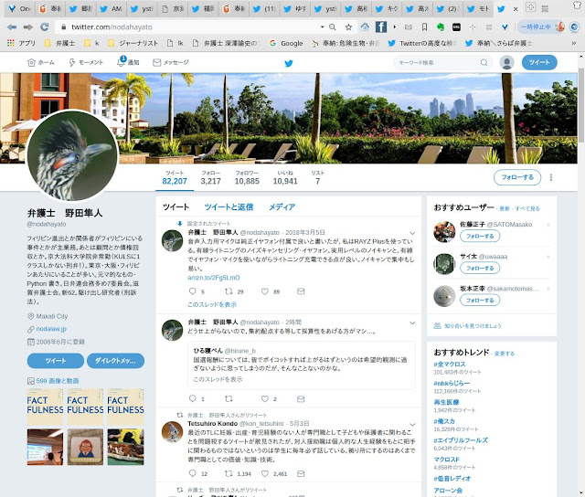Retweet the pinned tweet with 29 retweets

(229, 291)
